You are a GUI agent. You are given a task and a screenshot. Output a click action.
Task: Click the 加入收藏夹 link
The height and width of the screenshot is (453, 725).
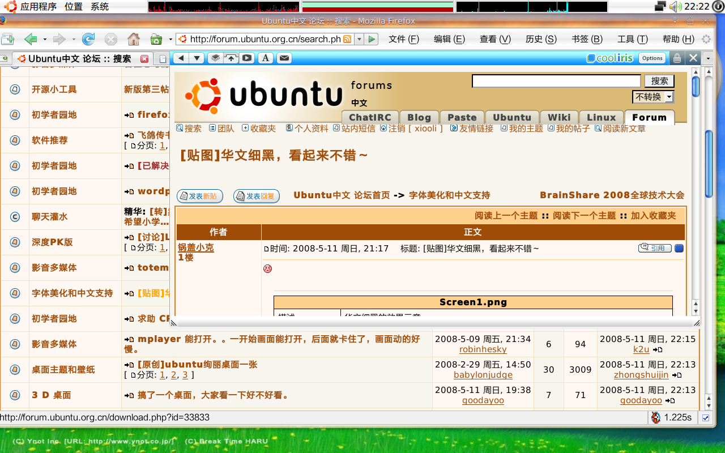coord(654,215)
